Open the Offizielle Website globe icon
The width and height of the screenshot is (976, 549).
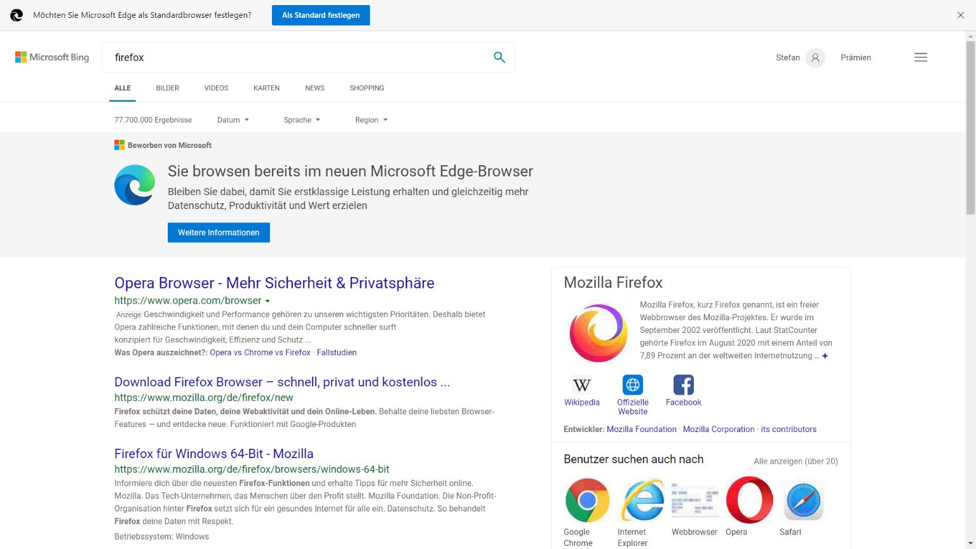click(632, 385)
